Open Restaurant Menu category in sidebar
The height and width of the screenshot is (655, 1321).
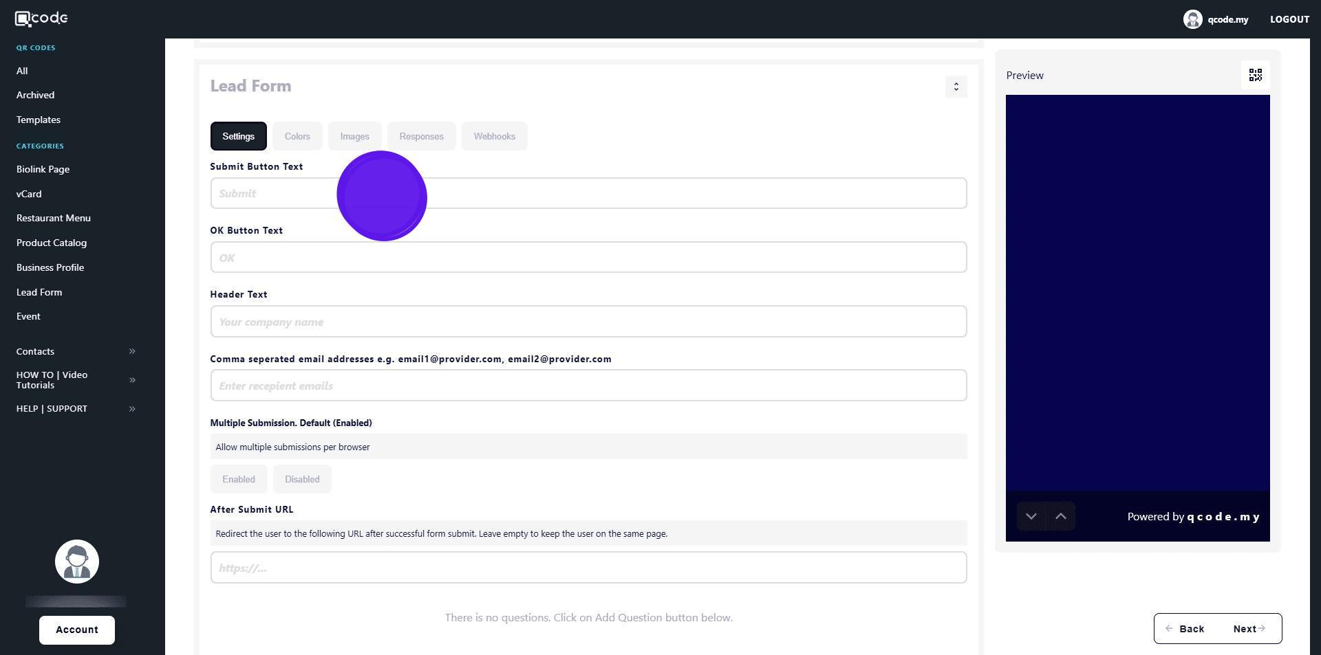click(54, 218)
